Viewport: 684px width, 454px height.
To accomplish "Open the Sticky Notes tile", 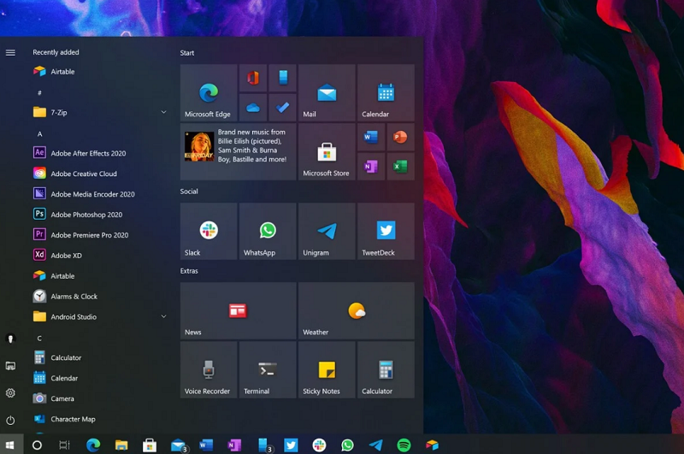I will (x=327, y=369).
